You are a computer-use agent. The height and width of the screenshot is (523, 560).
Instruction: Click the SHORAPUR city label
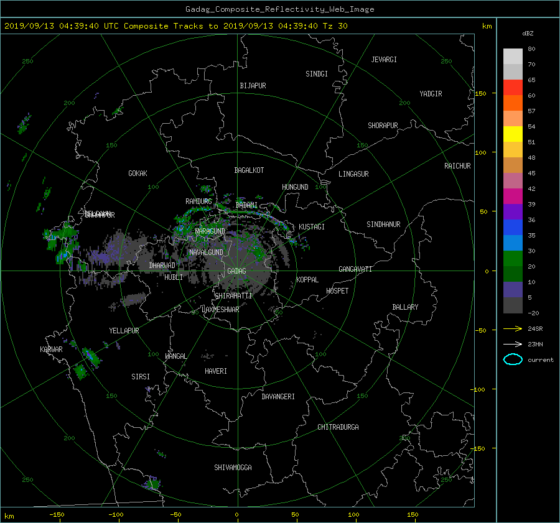tap(383, 126)
